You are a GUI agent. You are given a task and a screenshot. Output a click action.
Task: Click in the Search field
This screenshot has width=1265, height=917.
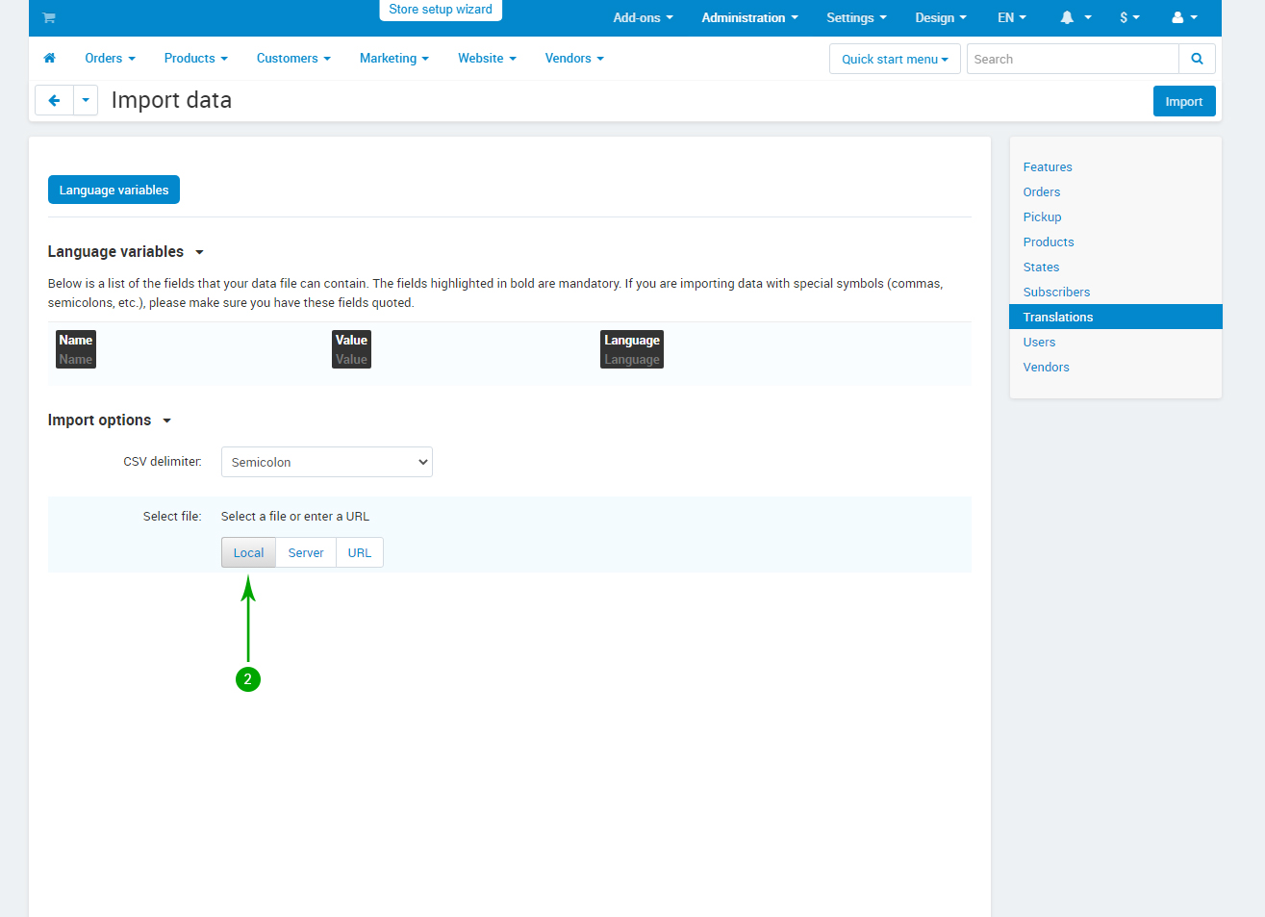pyautogui.click(x=1072, y=59)
